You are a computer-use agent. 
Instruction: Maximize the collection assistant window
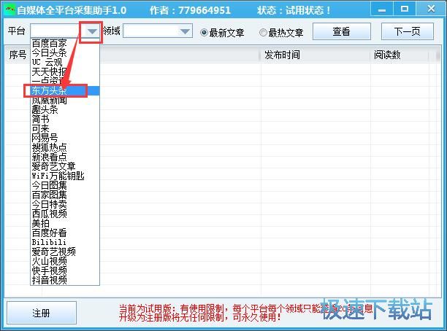404,9
